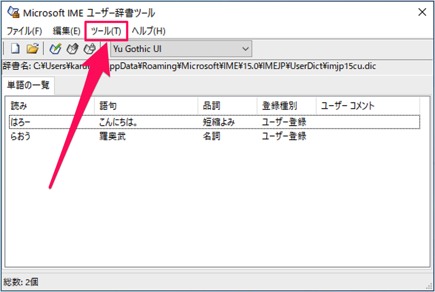This screenshot has height=292, width=435.
Task: Click the IME dictionary tool title bar icon
Action: 12,11
